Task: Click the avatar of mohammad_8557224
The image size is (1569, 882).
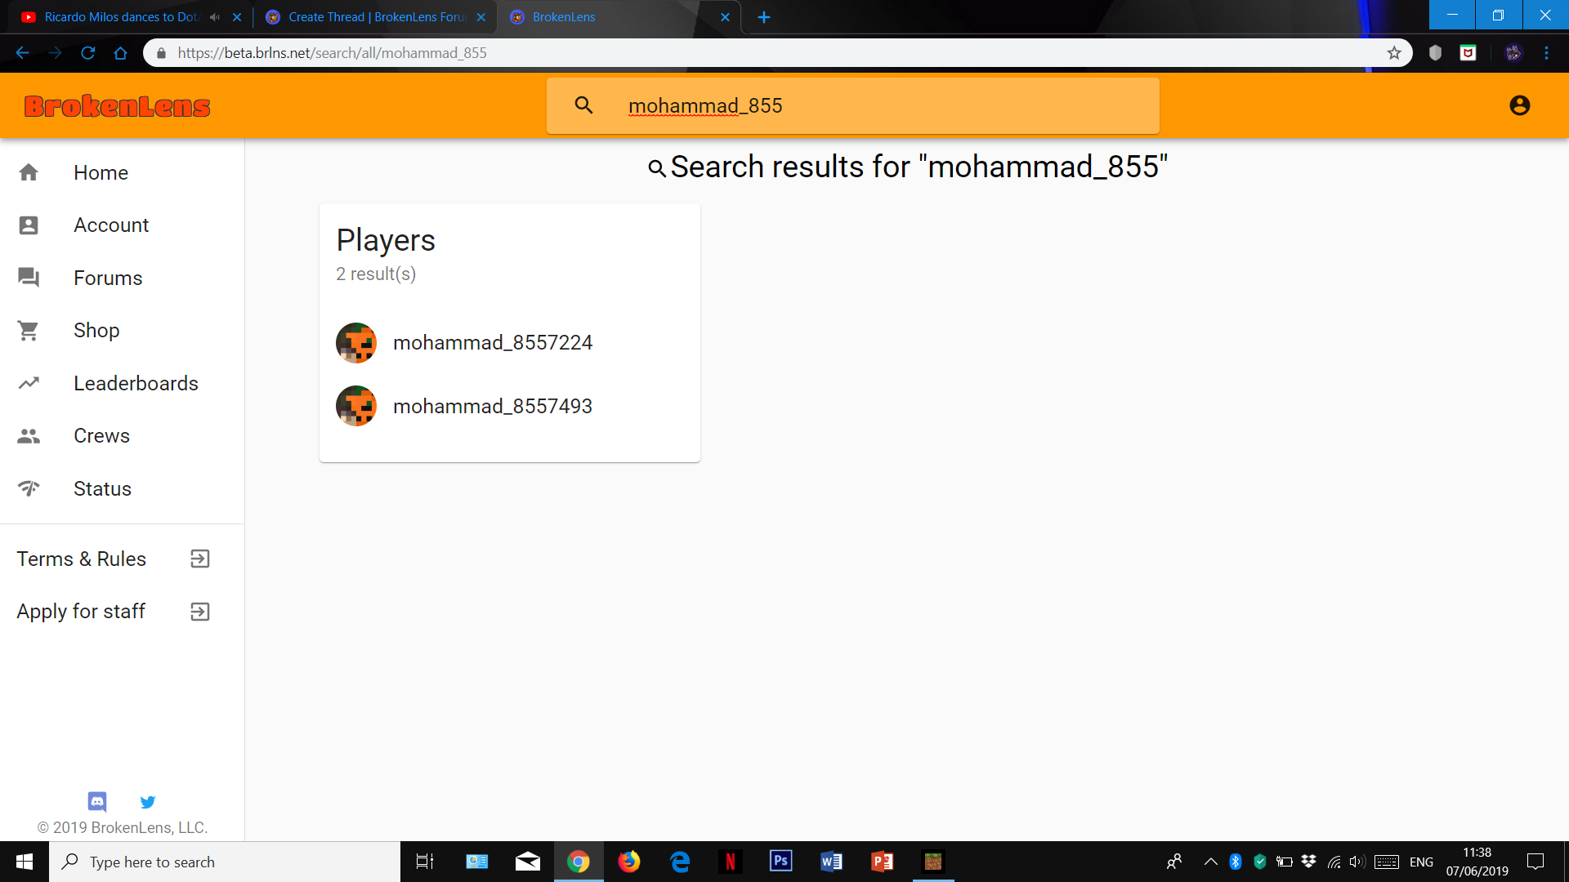Action: [356, 343]
